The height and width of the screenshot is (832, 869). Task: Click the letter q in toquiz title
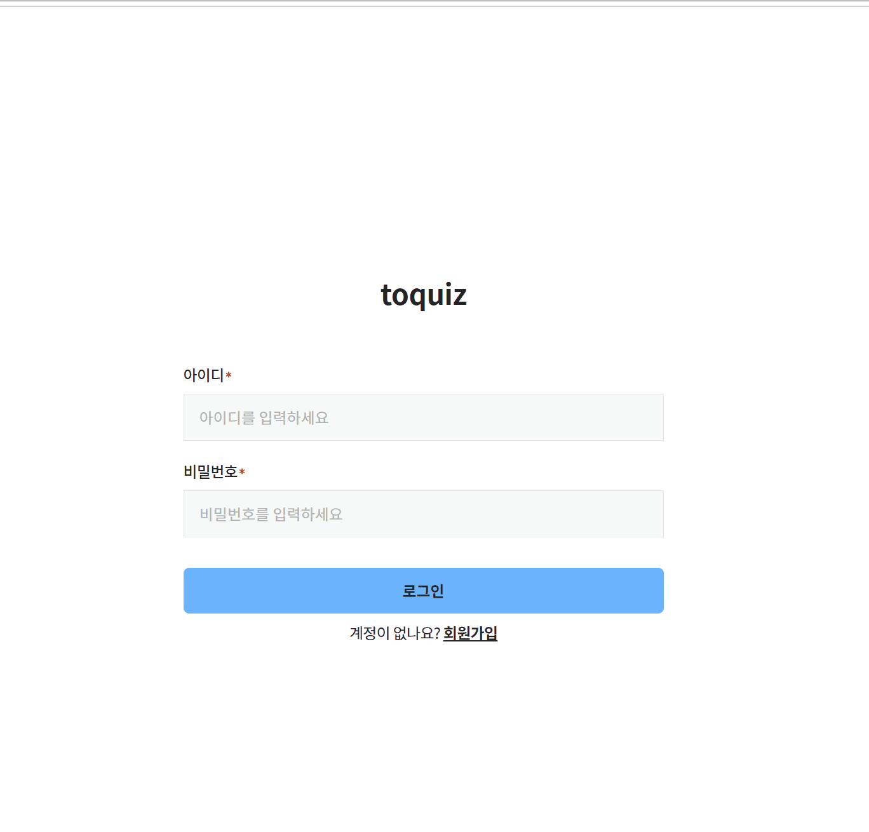pos(421,298)
